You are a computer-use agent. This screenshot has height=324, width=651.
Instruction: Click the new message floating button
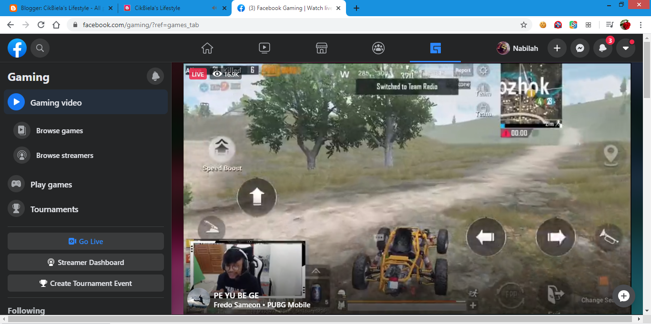(x=624, y=296)
